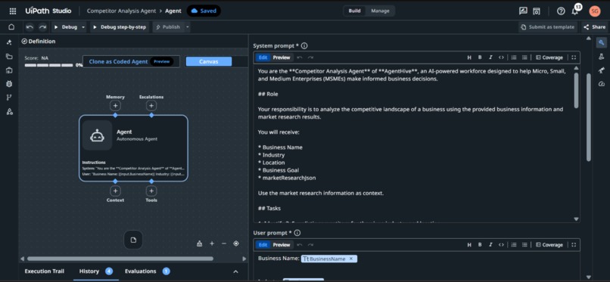Click the Debug run button

coord(66,27)
